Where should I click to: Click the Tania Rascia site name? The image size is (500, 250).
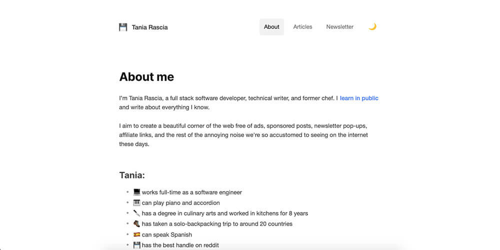150,27
